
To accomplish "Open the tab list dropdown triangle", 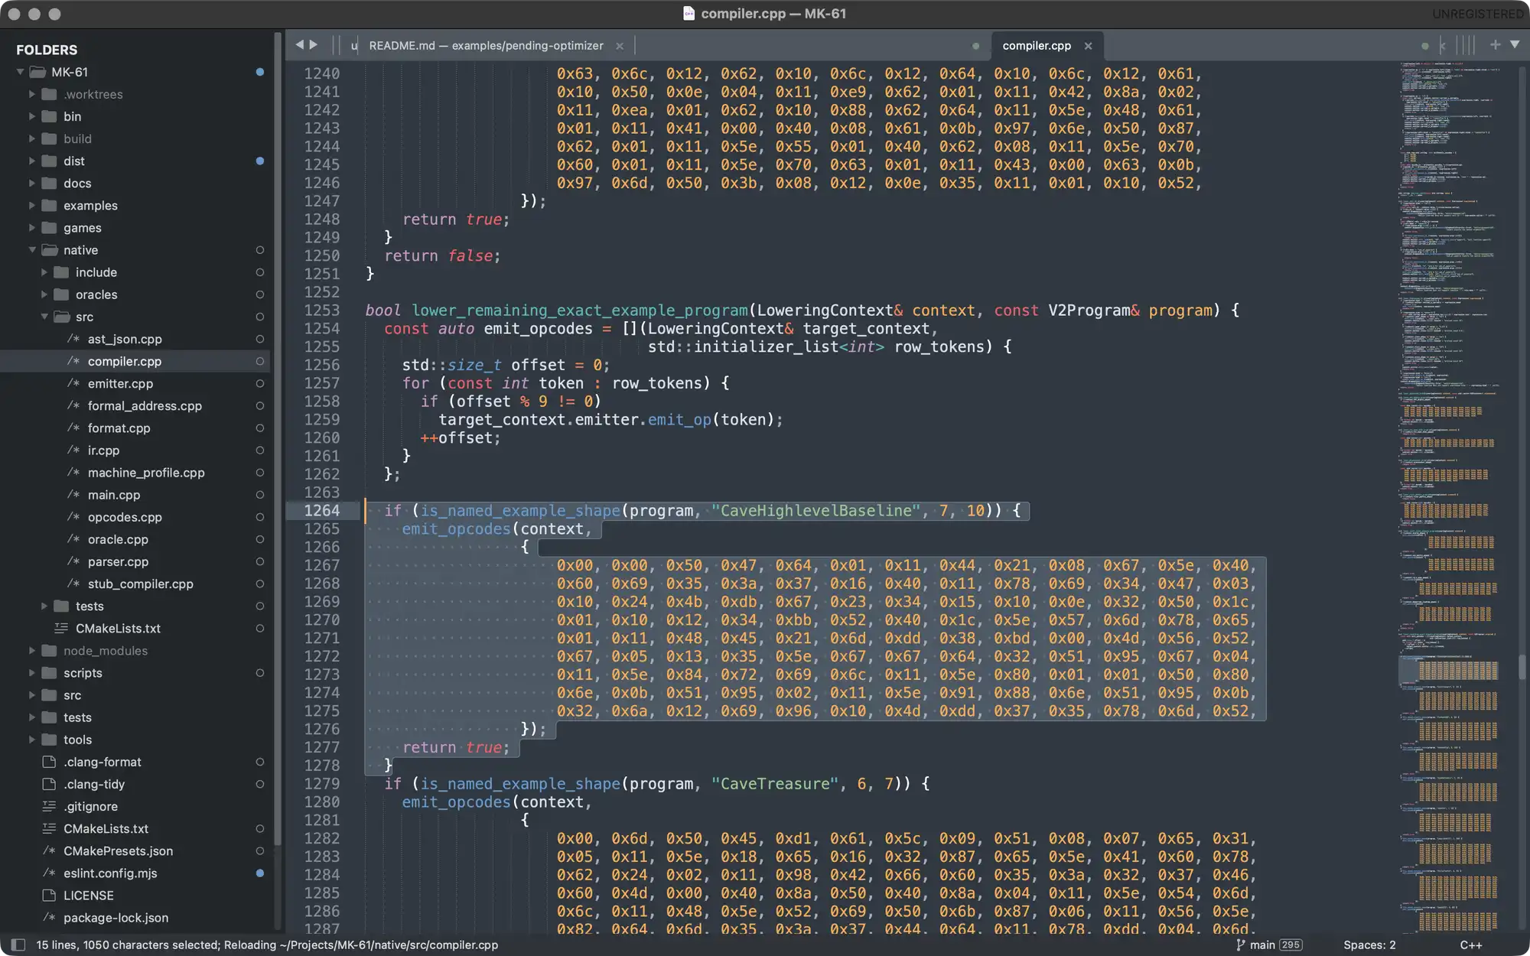I will (x=1515, y=45).
